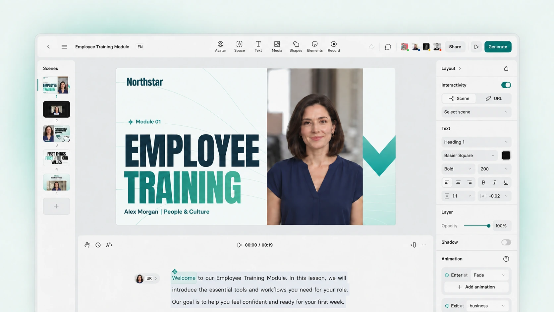Open the Shapes tool

296,46
